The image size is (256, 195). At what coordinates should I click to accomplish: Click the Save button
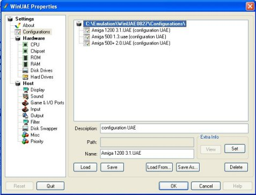(x=112, y=167)
